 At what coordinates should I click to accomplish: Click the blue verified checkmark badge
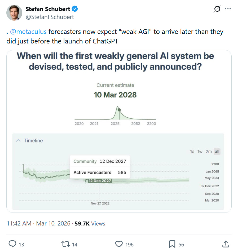click(x=75, y=9)
